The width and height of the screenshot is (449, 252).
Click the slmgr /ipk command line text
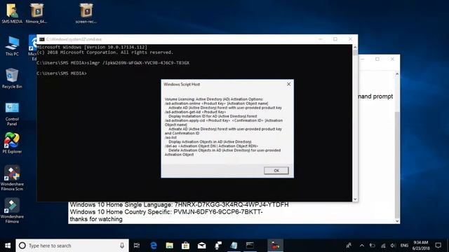[113, 63]
